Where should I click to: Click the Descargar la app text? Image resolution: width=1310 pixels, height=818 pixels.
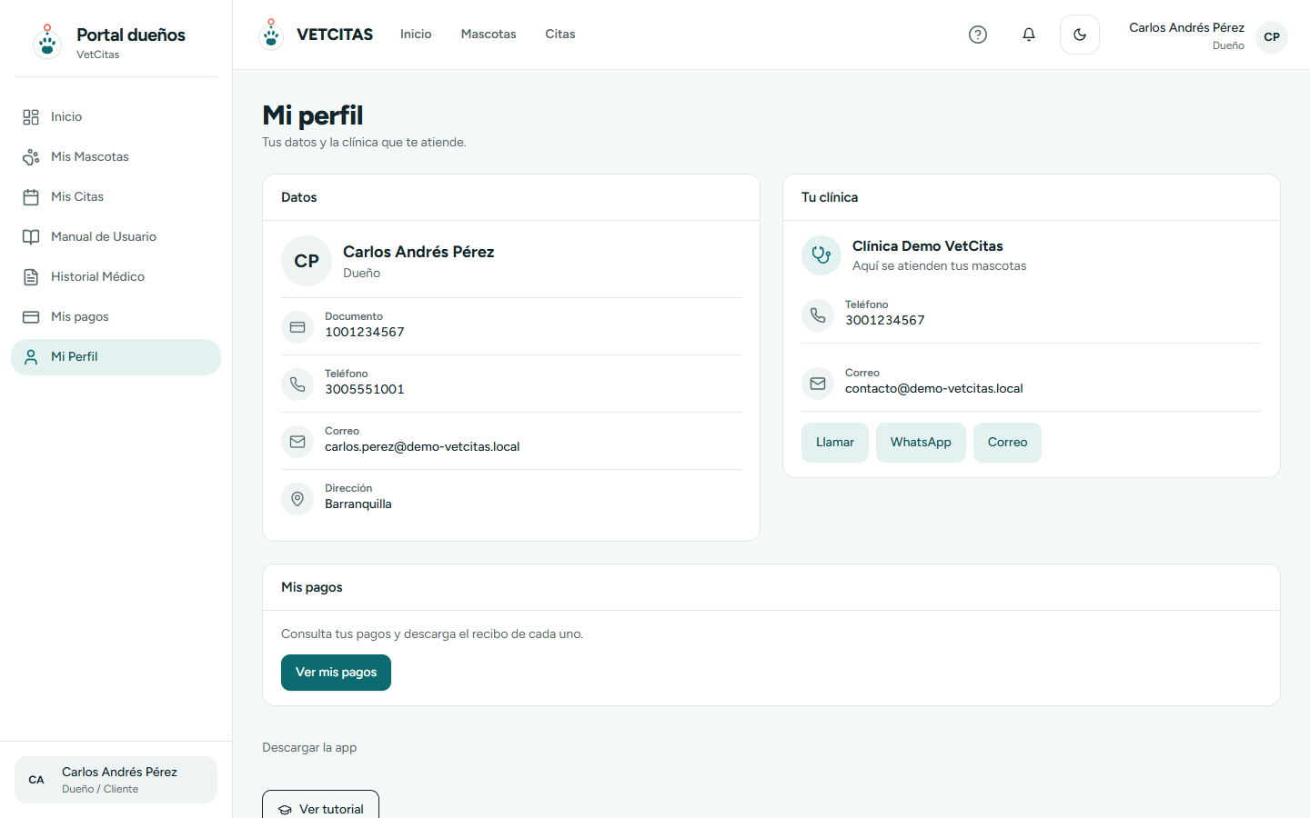(309, 748)
